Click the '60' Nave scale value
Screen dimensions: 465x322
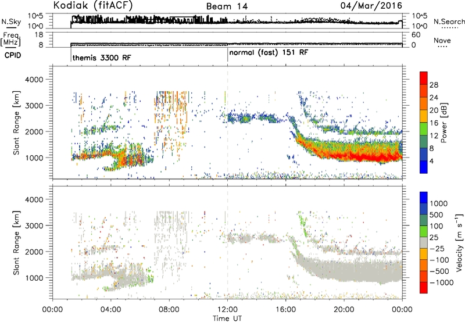point(416,35)
